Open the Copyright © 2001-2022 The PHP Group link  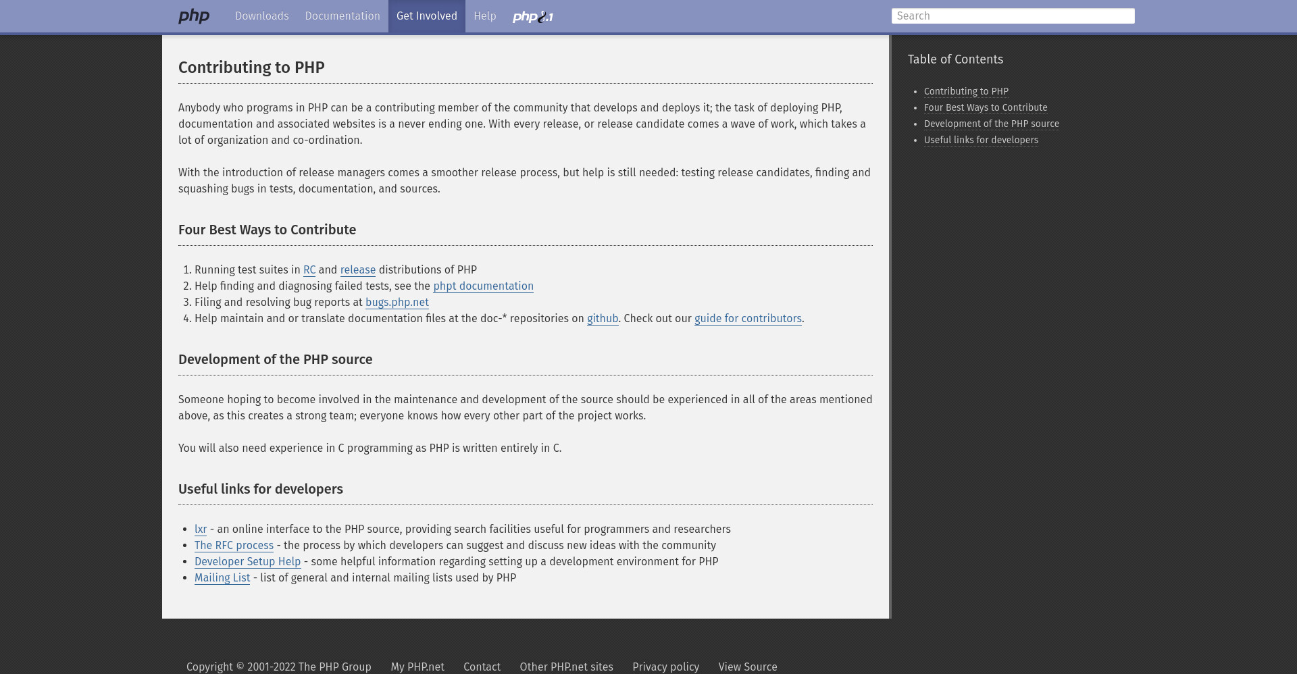[279, 667]
